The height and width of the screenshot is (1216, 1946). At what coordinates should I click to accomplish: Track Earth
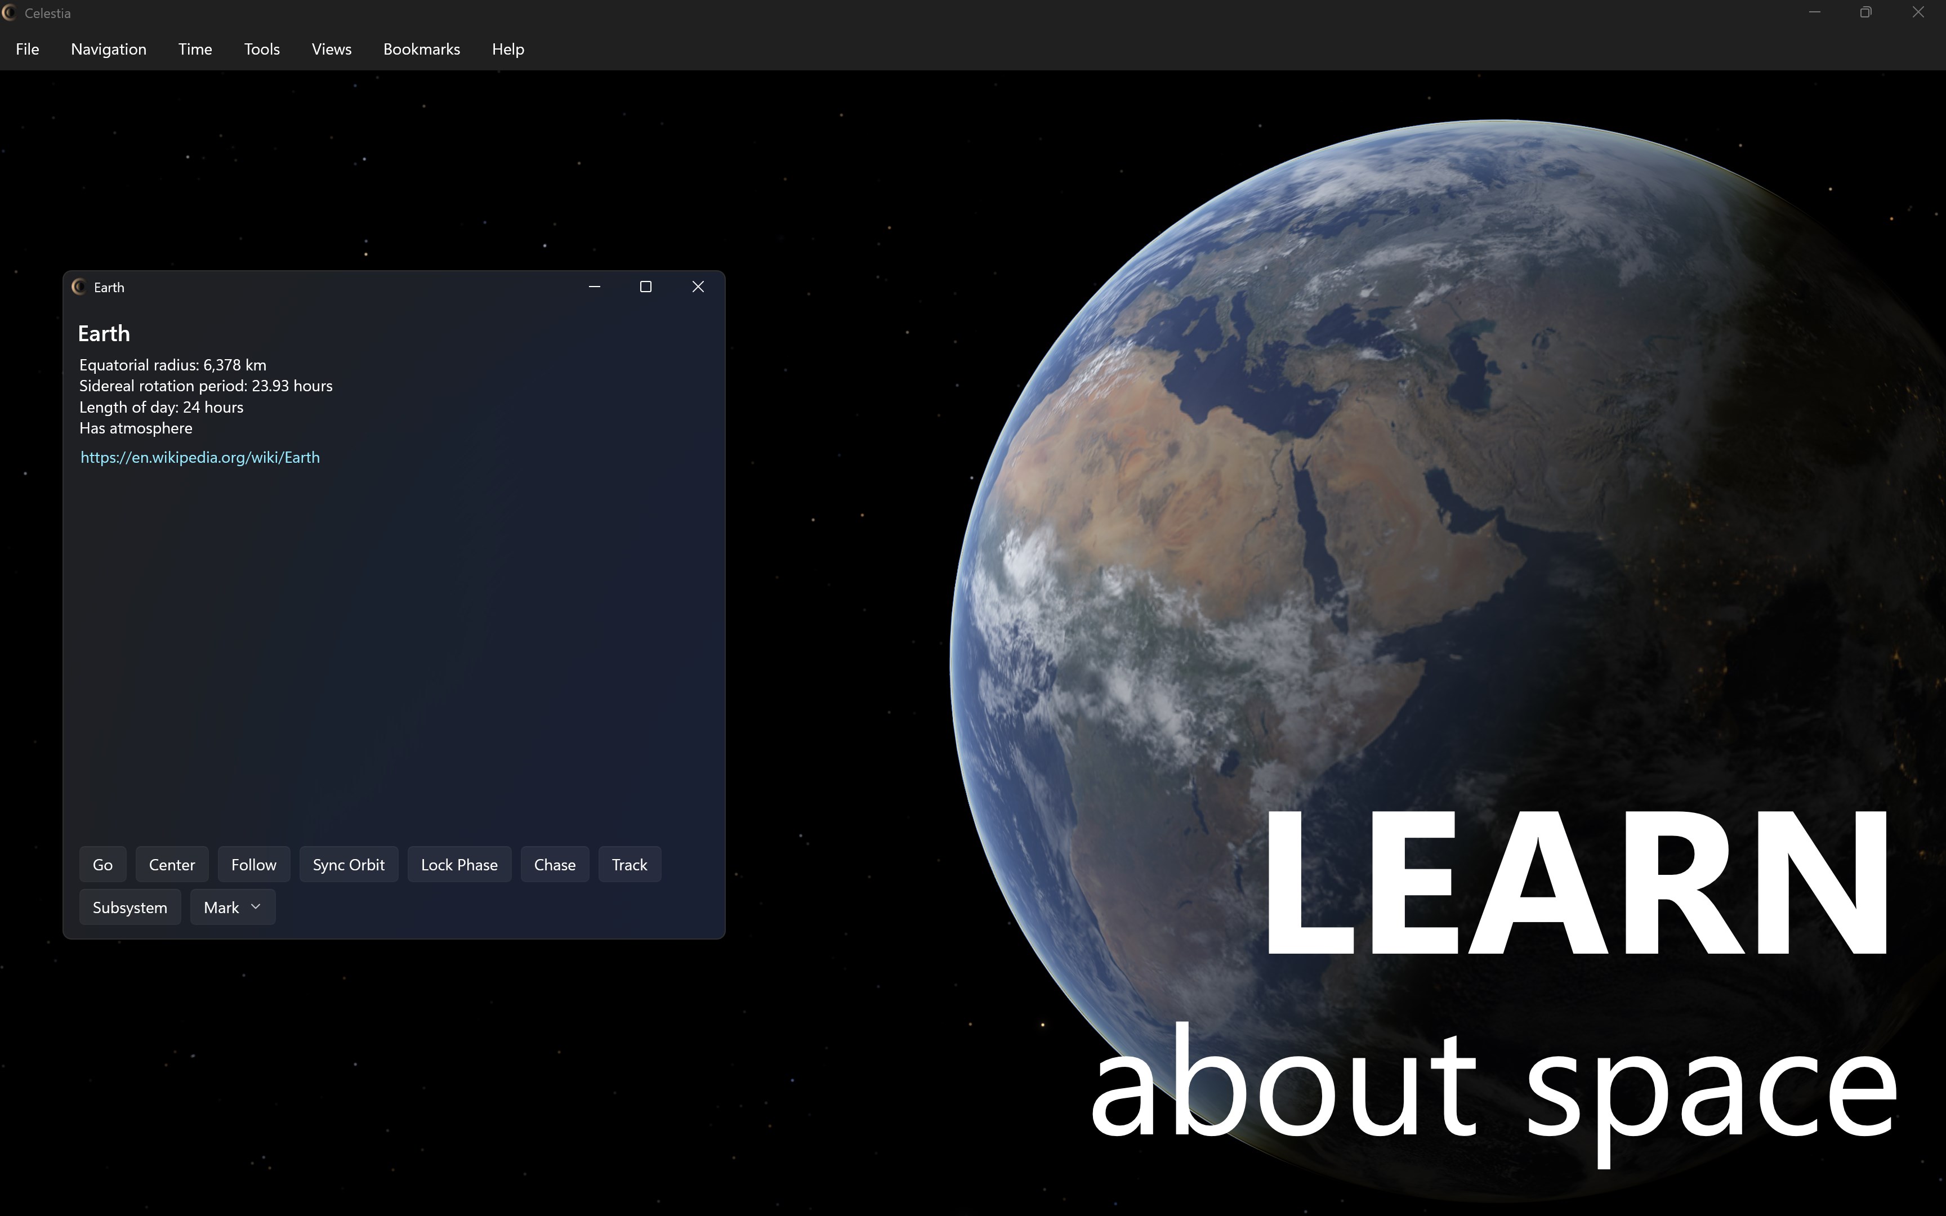629,864
